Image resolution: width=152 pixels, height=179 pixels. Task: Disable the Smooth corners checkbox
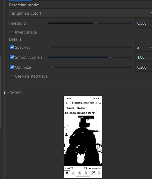(12, 57)
